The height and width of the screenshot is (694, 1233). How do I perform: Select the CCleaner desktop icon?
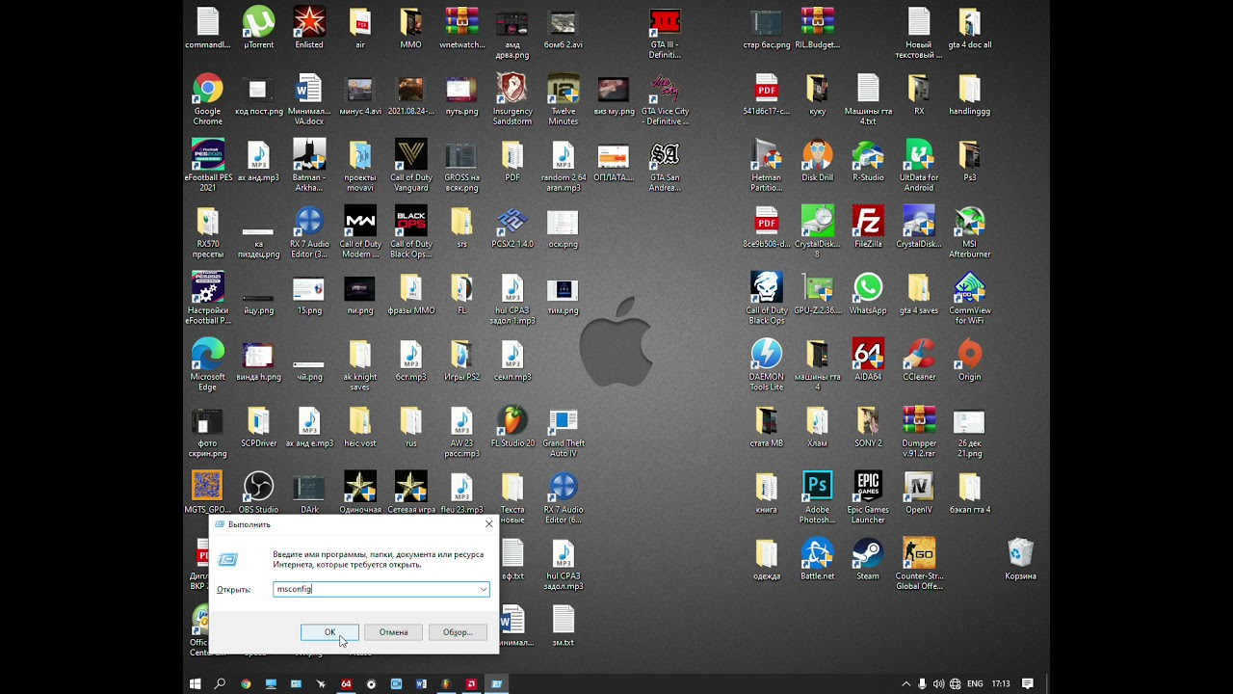click(x=919, y=360)
